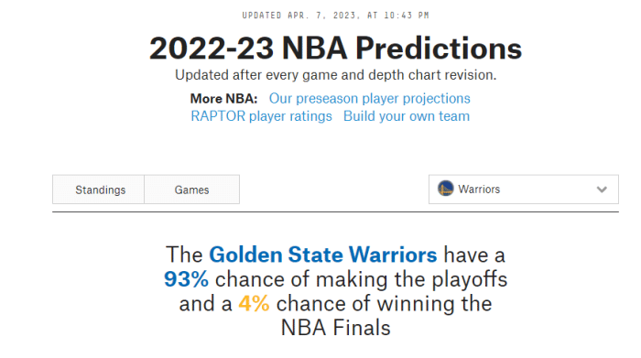The width and height of the screenshot is (641, 358).
Task: Click the subtitle about depth chart revision
Action: [x=336, y=75]
